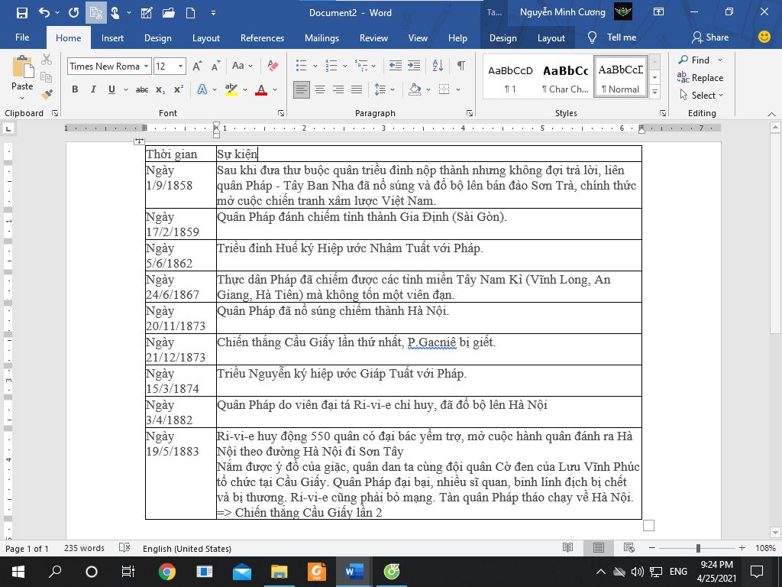Switch to the Insert tab

(112, 38)
